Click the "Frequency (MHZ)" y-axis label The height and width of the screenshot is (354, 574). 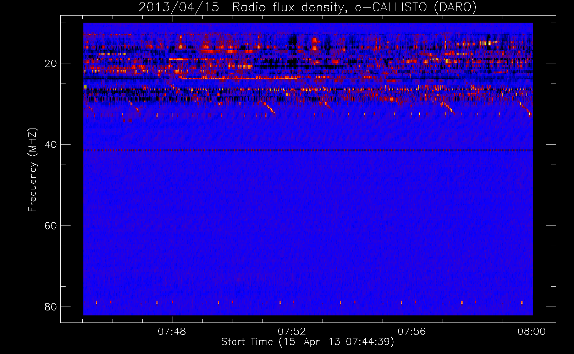[33, 170]
